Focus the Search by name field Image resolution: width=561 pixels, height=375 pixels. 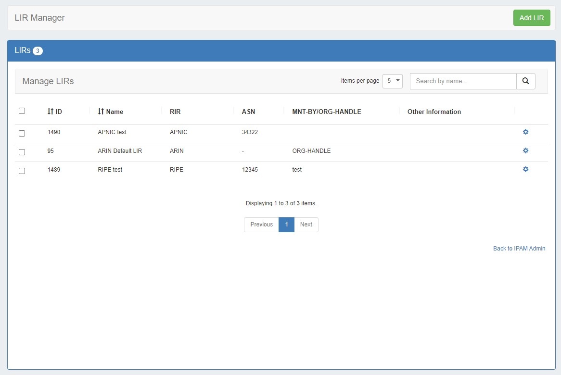click(x=463, y=81)
